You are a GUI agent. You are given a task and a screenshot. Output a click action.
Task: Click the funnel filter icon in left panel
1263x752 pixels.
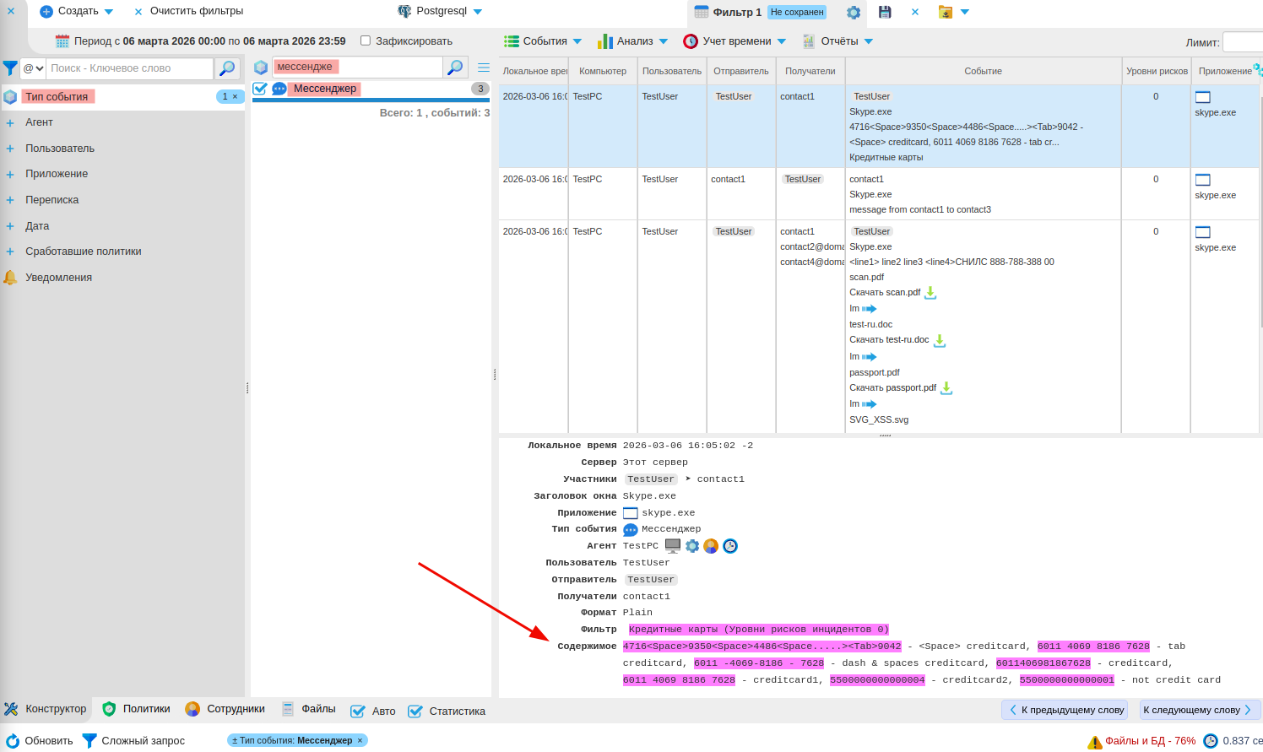point(10,68)
